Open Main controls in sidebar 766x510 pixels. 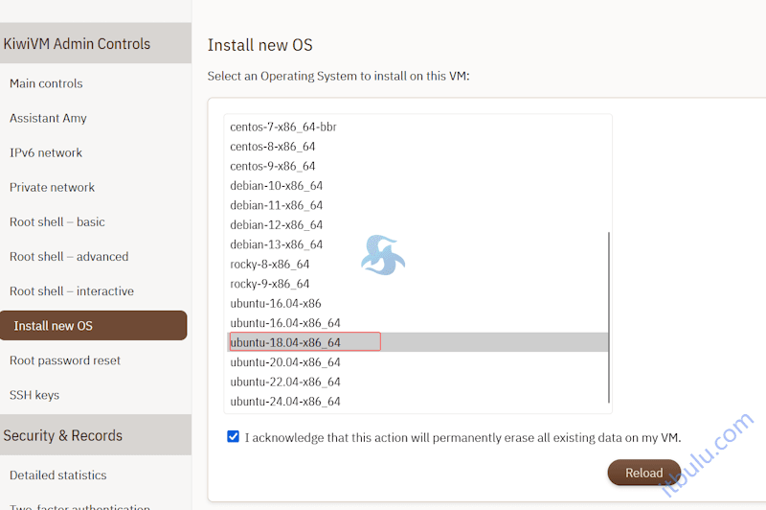click(x=46, y=83)
